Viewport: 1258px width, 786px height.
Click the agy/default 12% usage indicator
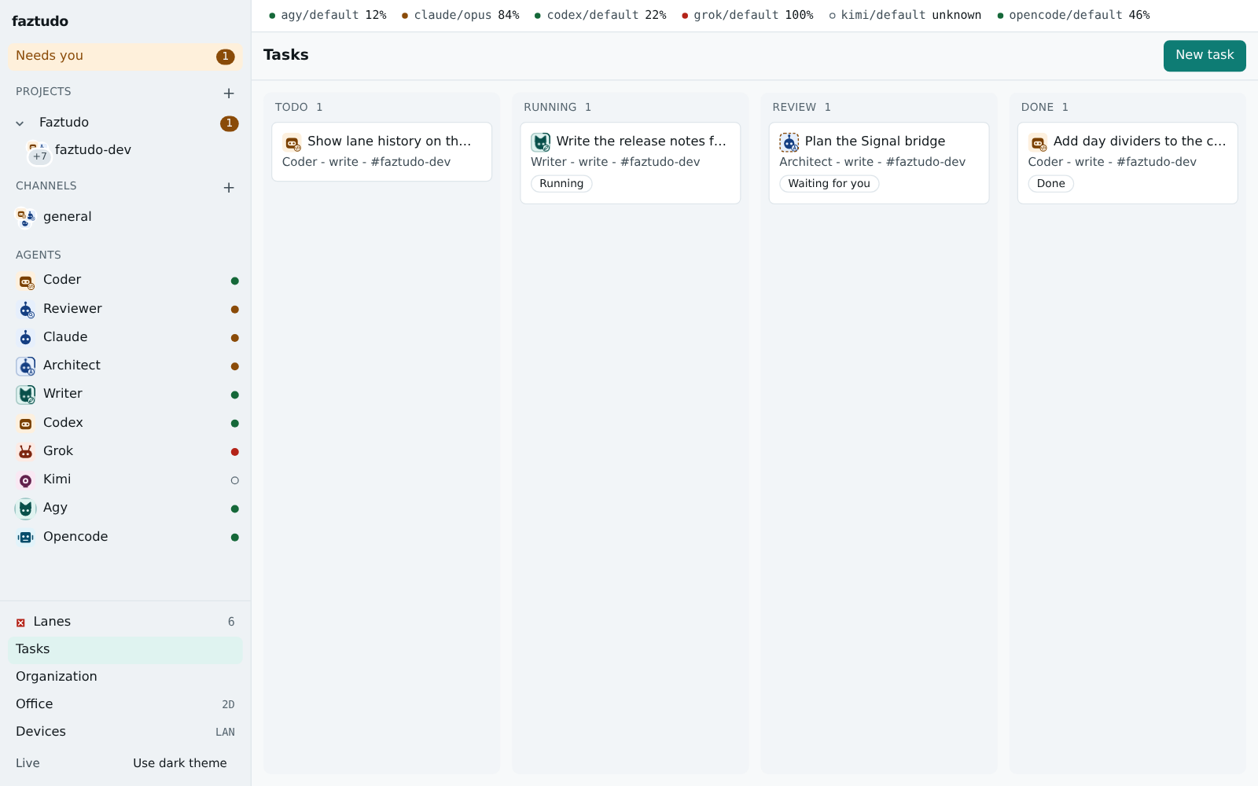[328, 16]
